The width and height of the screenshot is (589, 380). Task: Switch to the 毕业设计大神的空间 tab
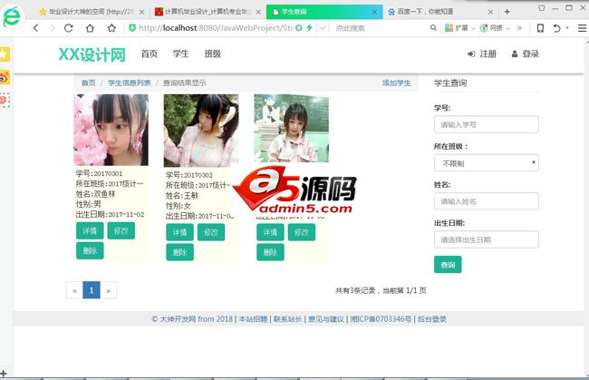click(x=92, y=12)
